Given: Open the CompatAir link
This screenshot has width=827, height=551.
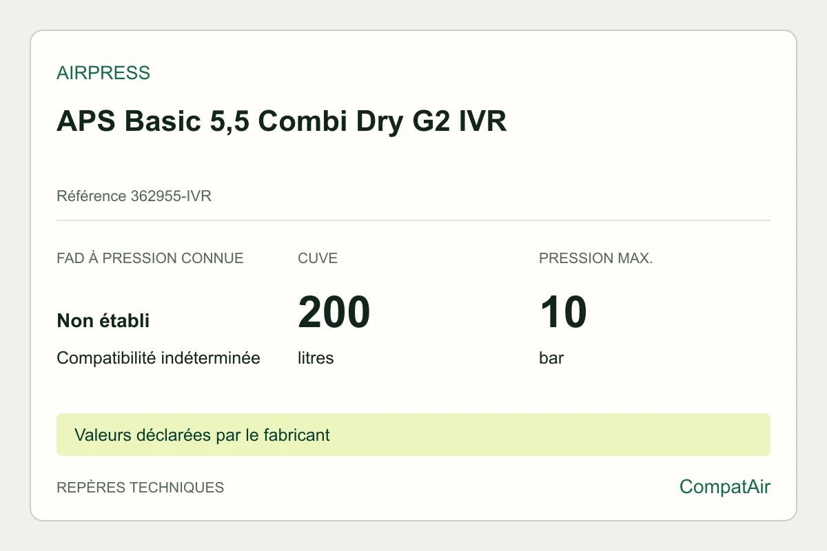Looking at the screenshot, I should click(x=725, y=487).
